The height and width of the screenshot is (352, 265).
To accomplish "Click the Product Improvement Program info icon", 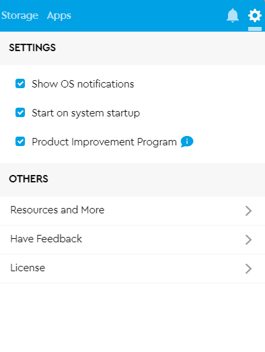I will click(187, 141).
